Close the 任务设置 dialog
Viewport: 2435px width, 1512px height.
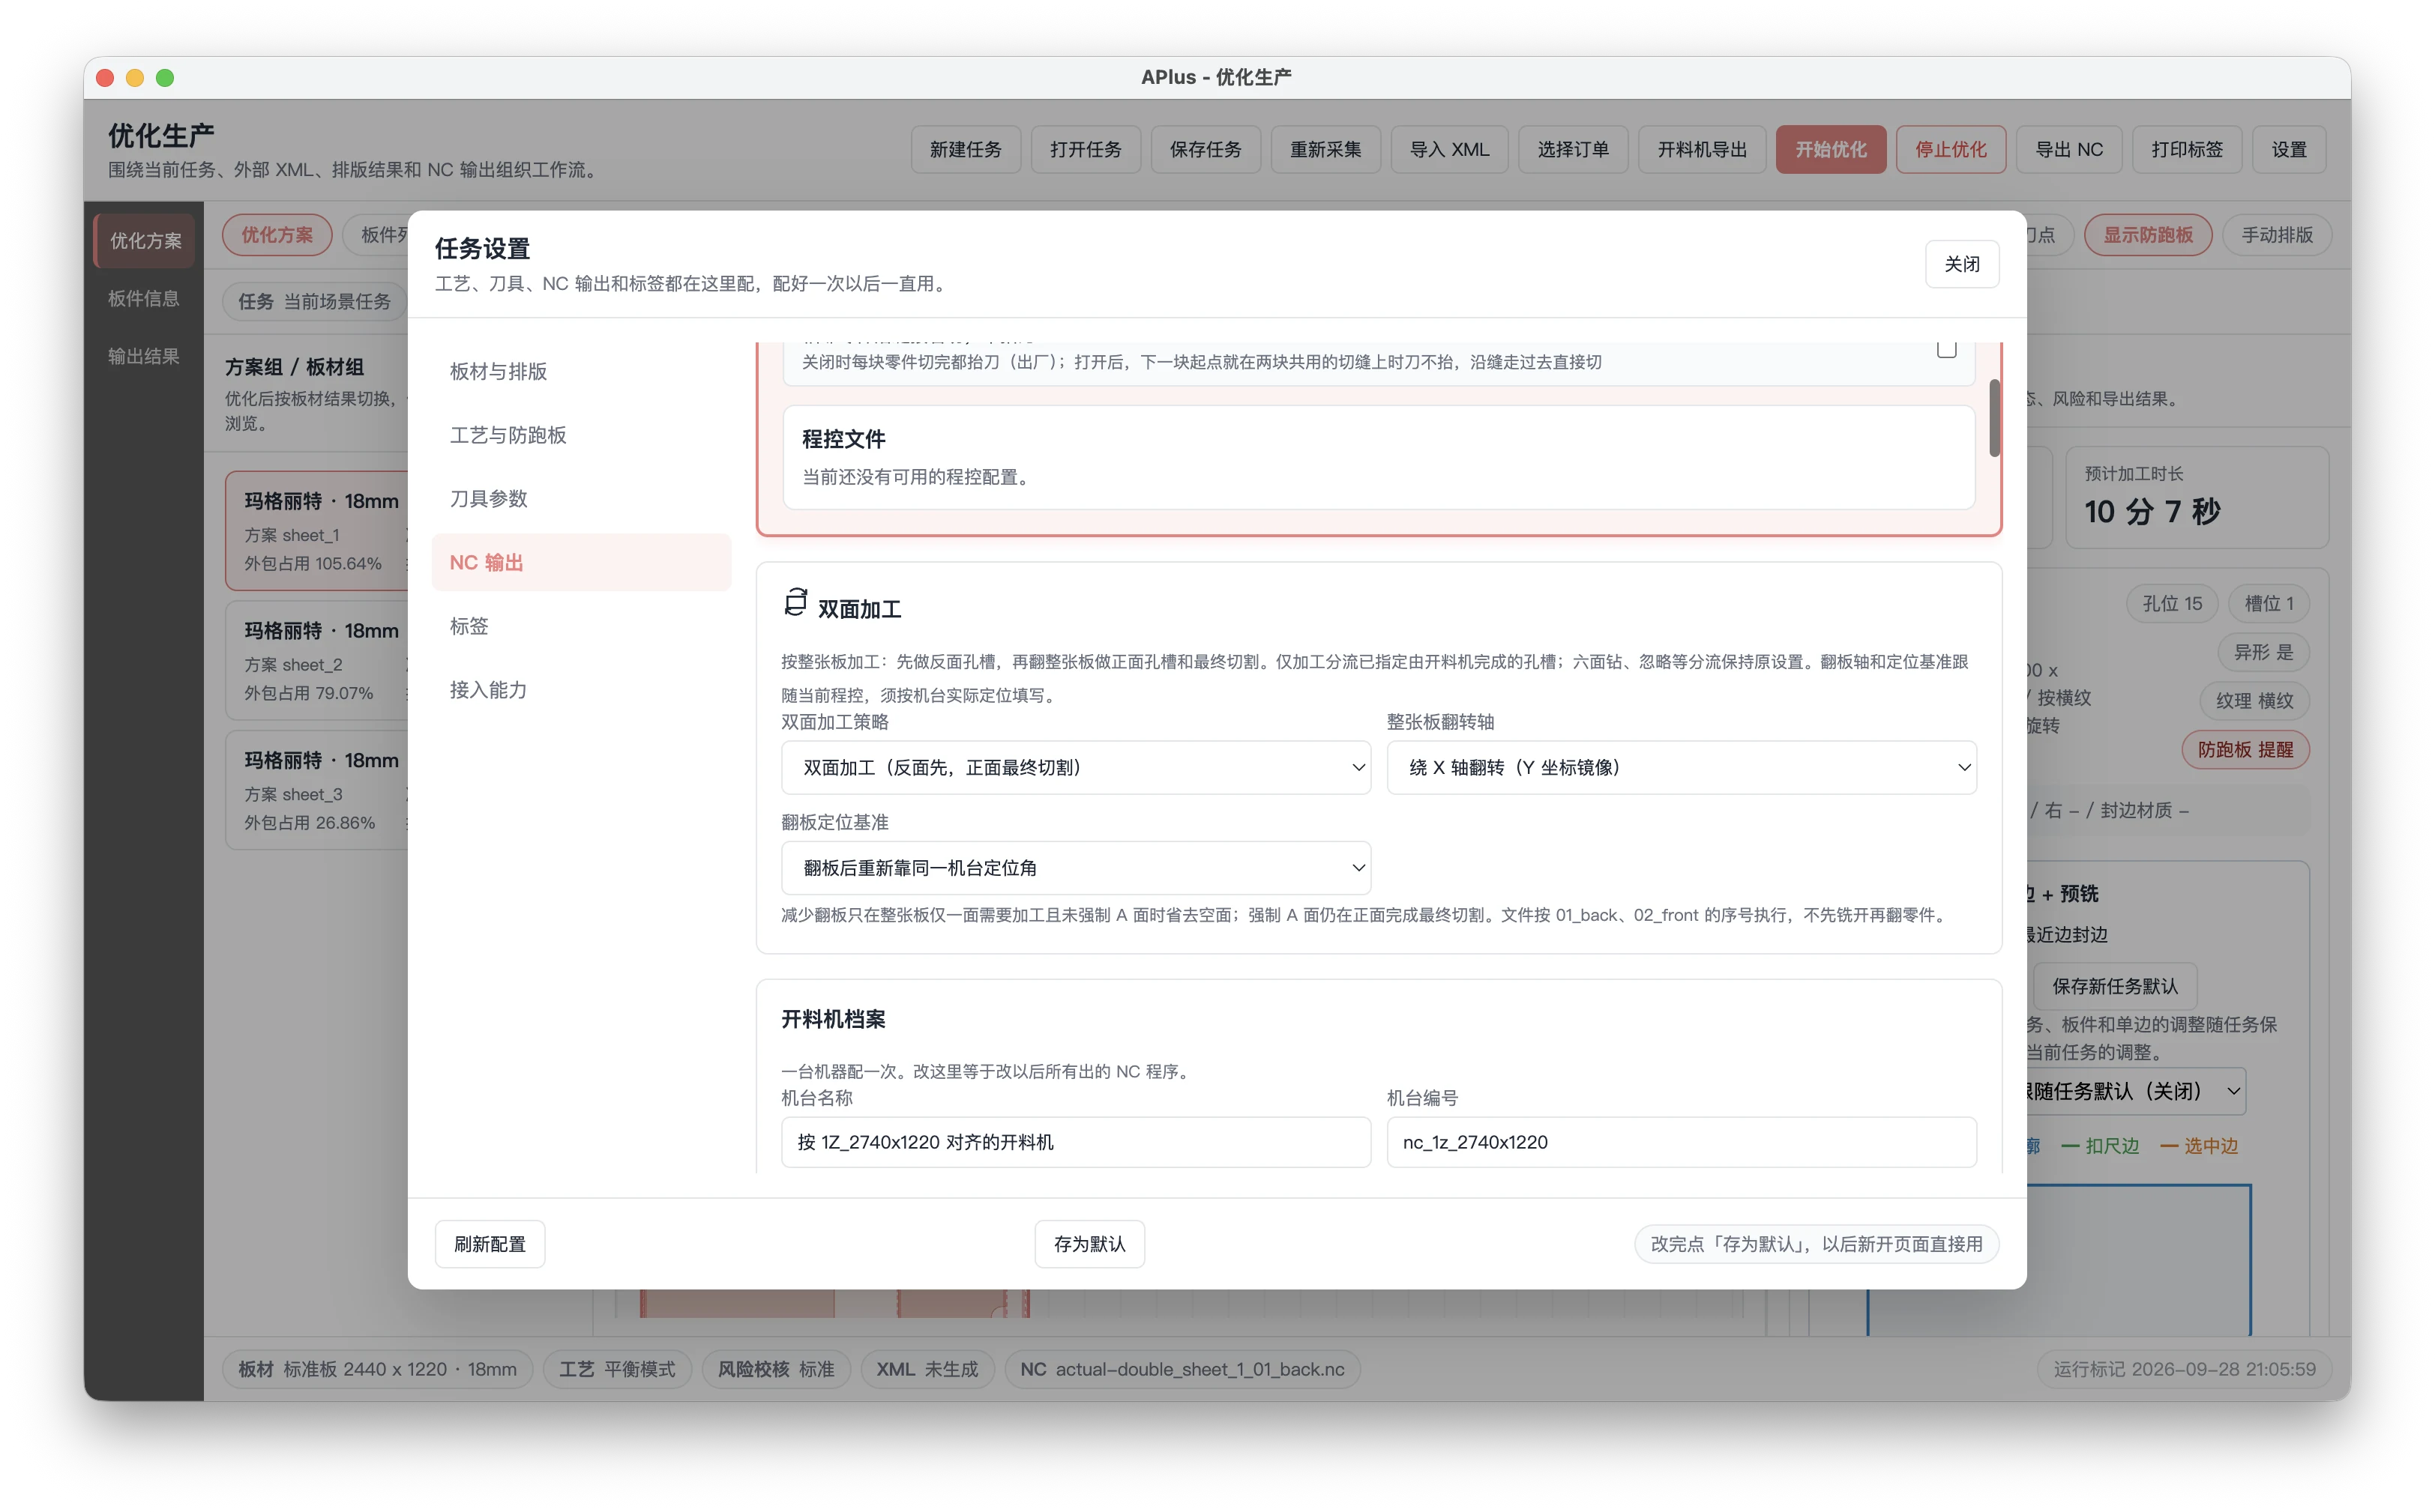(1962, 264)
